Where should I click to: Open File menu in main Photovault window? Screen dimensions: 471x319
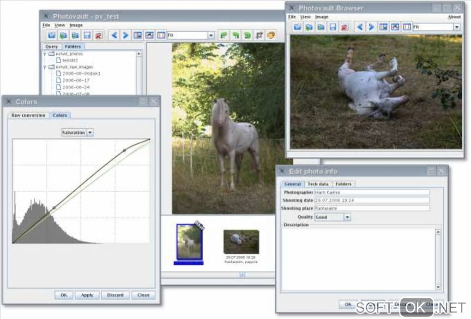(46, 25)
